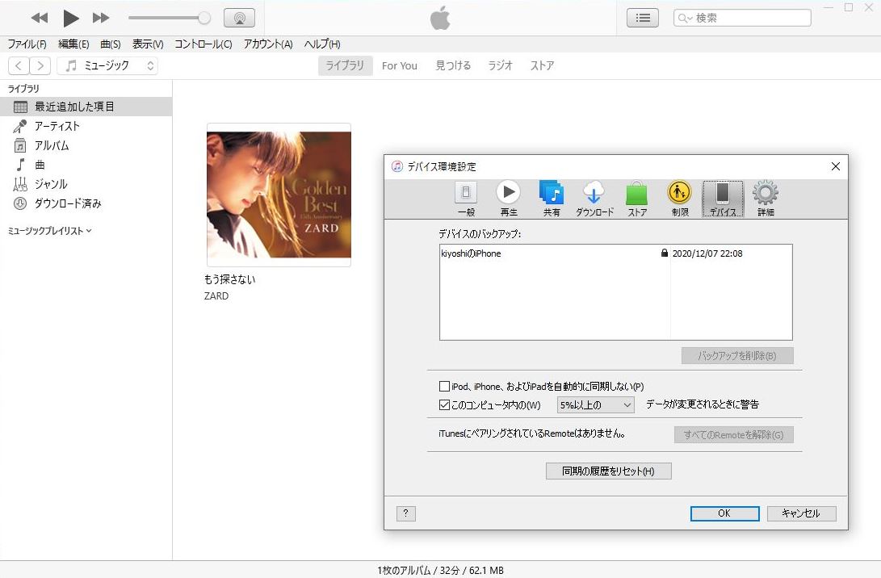Open the 制限 (Restrictions) preferences tab
The height and width of the screenshot is (578, 881).
click(680, 199)
